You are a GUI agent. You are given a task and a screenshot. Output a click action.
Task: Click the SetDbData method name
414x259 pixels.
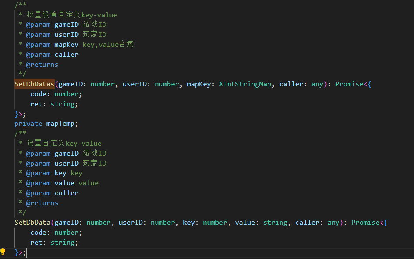tap(32, 223)
